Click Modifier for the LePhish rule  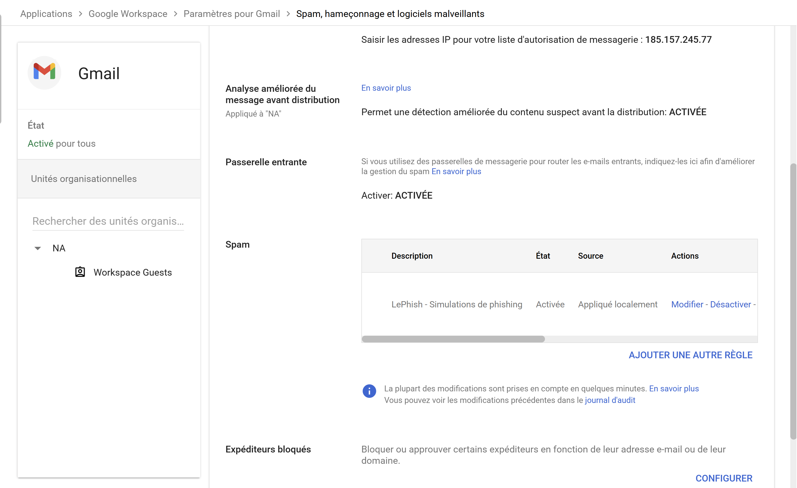pos(687,304)
